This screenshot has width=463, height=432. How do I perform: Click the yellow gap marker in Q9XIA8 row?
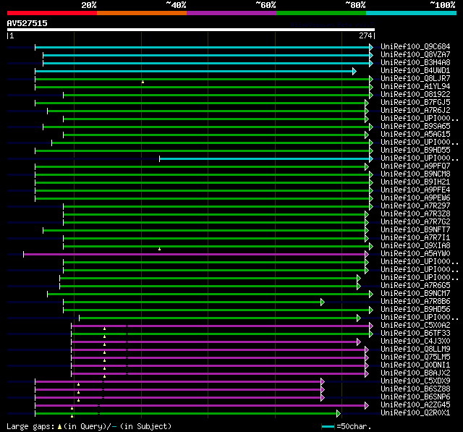click(x=159, y=249)
